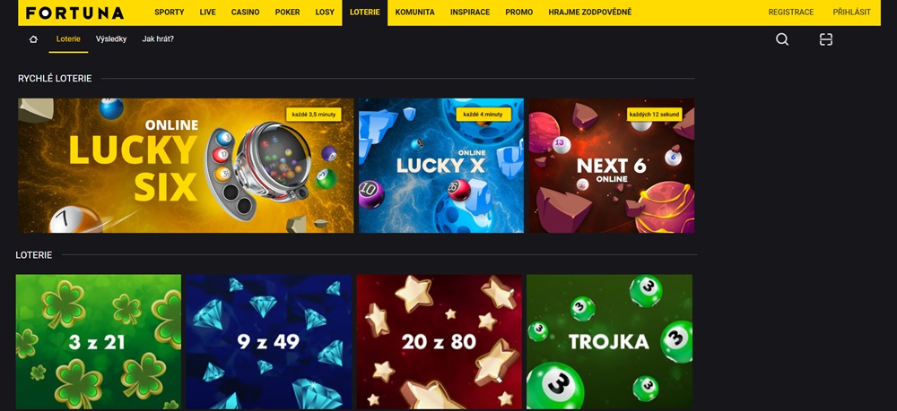Image resolution: width=897 pixels, height=411 pixels.
Task: Click the Registrace link
Action: pyautogui.click(x=791, y=12)
